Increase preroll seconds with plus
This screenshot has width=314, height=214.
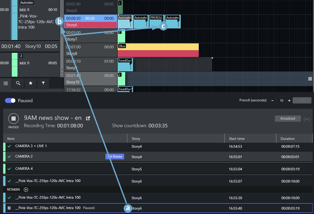tap(289, 101)
